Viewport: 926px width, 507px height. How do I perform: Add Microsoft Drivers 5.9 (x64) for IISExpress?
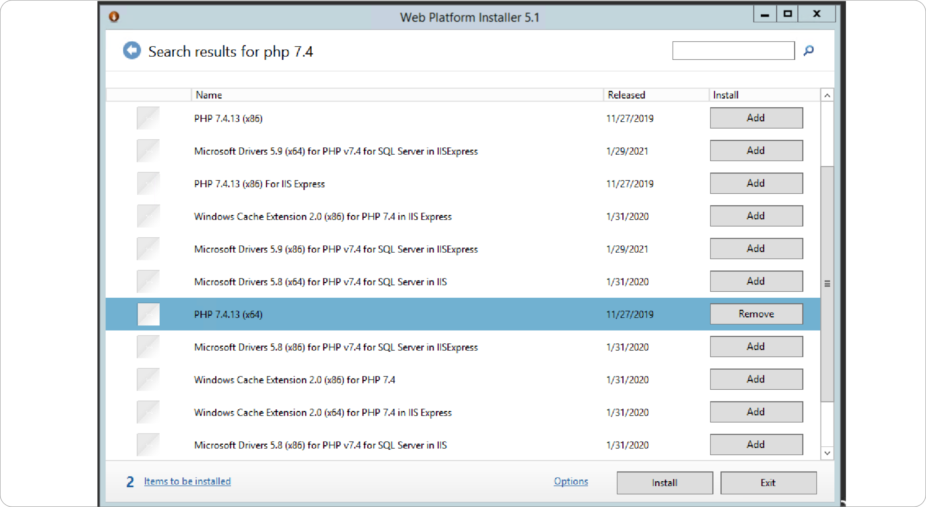click(756, 150)
